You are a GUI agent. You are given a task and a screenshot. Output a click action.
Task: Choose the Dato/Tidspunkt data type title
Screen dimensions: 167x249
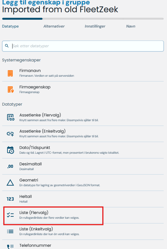[35, 148]
